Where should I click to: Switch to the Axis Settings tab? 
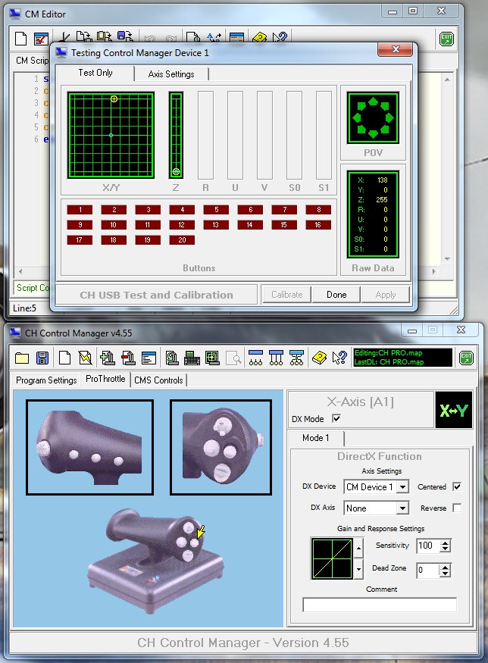pos(171,74)
